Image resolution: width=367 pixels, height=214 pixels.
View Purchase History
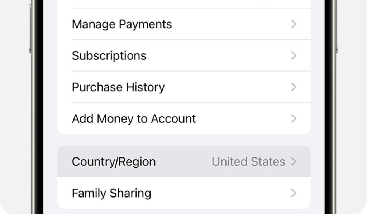118,87
